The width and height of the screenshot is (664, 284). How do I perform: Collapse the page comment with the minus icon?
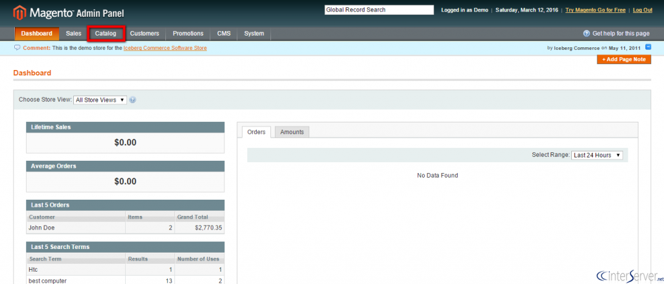click(x=648, y=47)
